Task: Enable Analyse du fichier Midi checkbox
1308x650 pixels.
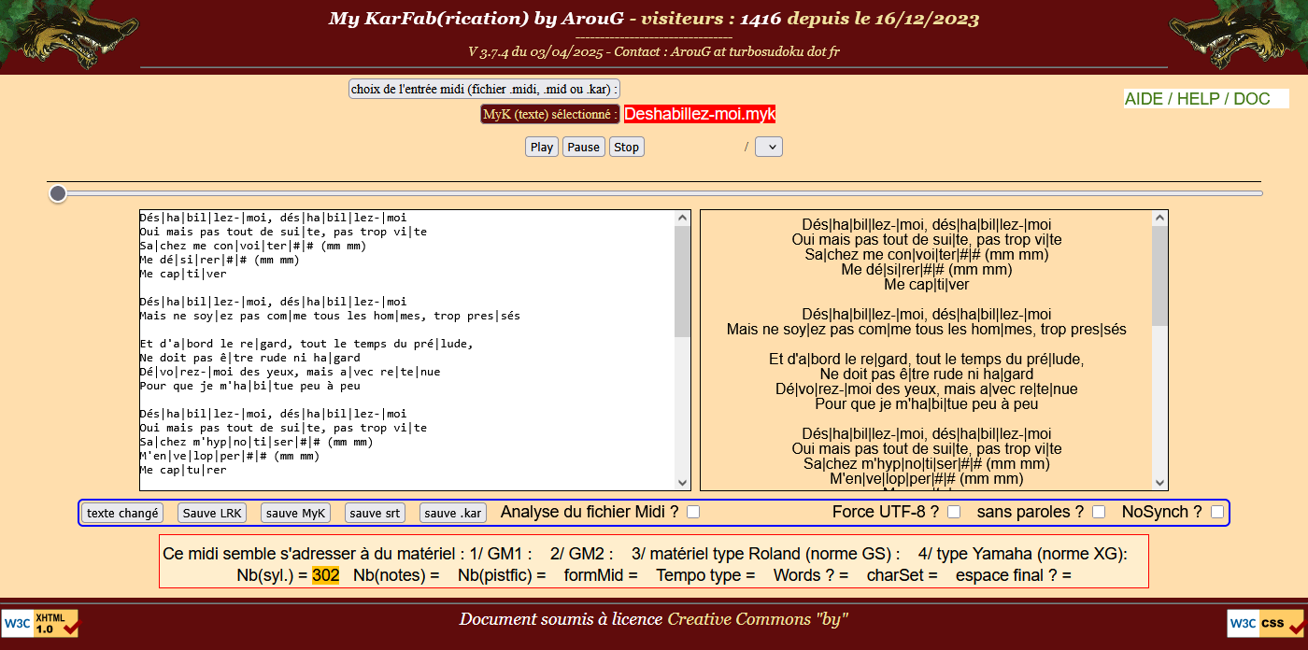Action: point(693,512)
